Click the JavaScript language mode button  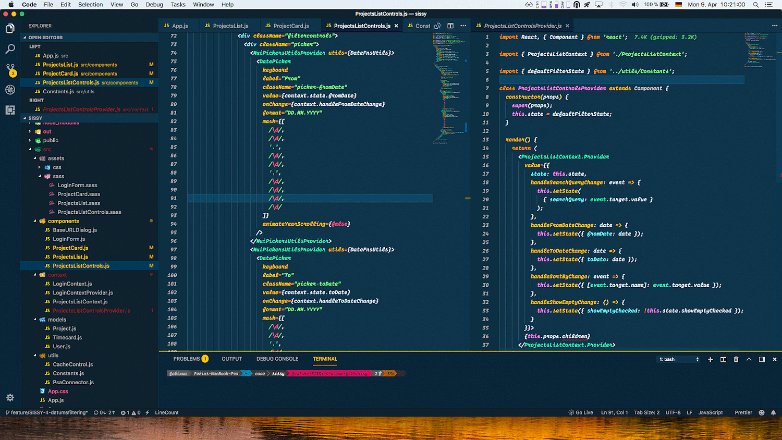click(x=711, y=412)
